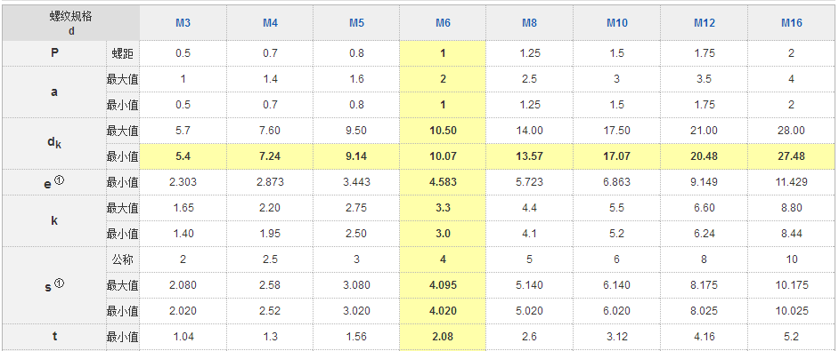The image size is (839, 351).
Task: Click M8 k min value 4.1
Action: pyautogui.click(x=530, y=234)
